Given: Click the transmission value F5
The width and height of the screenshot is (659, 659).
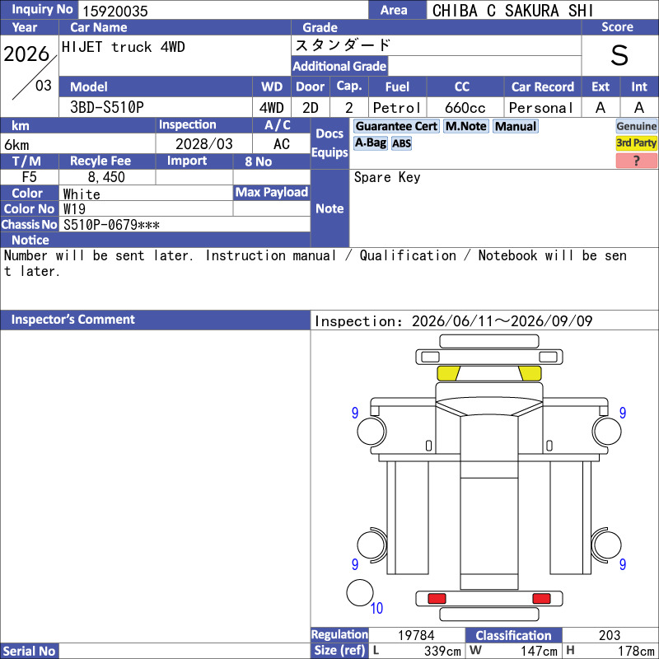Looking at the screenshot, I should coord(29,177).
